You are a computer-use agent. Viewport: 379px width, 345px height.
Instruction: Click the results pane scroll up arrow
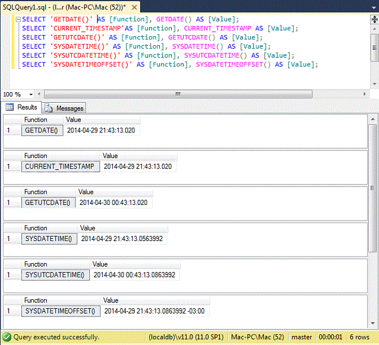pos(373,119)
